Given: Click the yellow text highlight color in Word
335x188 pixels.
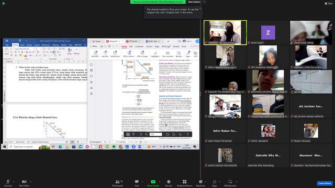Looking at the screenshot, I should (20, 55).
